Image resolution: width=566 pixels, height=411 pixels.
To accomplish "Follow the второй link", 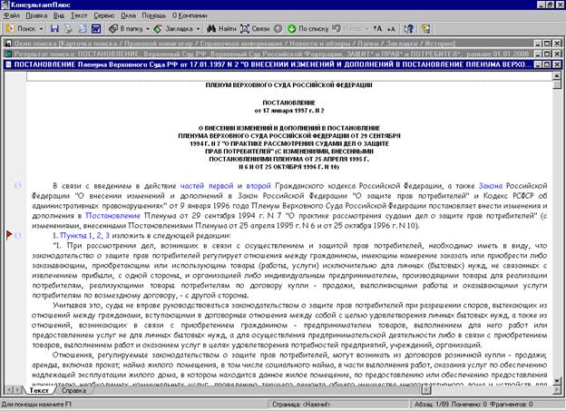I will (259, 186).
